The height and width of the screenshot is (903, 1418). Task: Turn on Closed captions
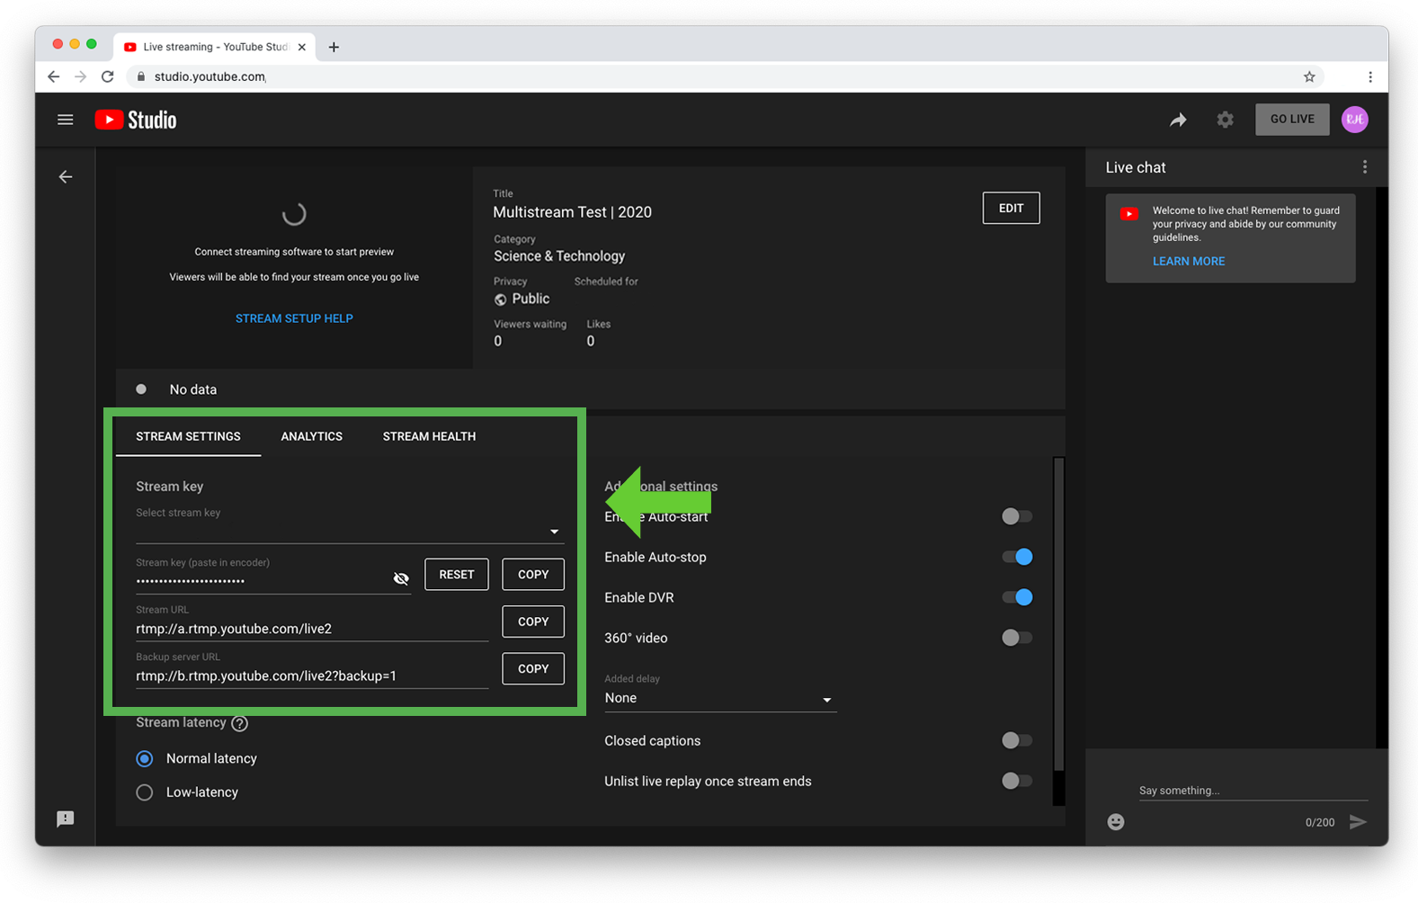point(1017,740)
